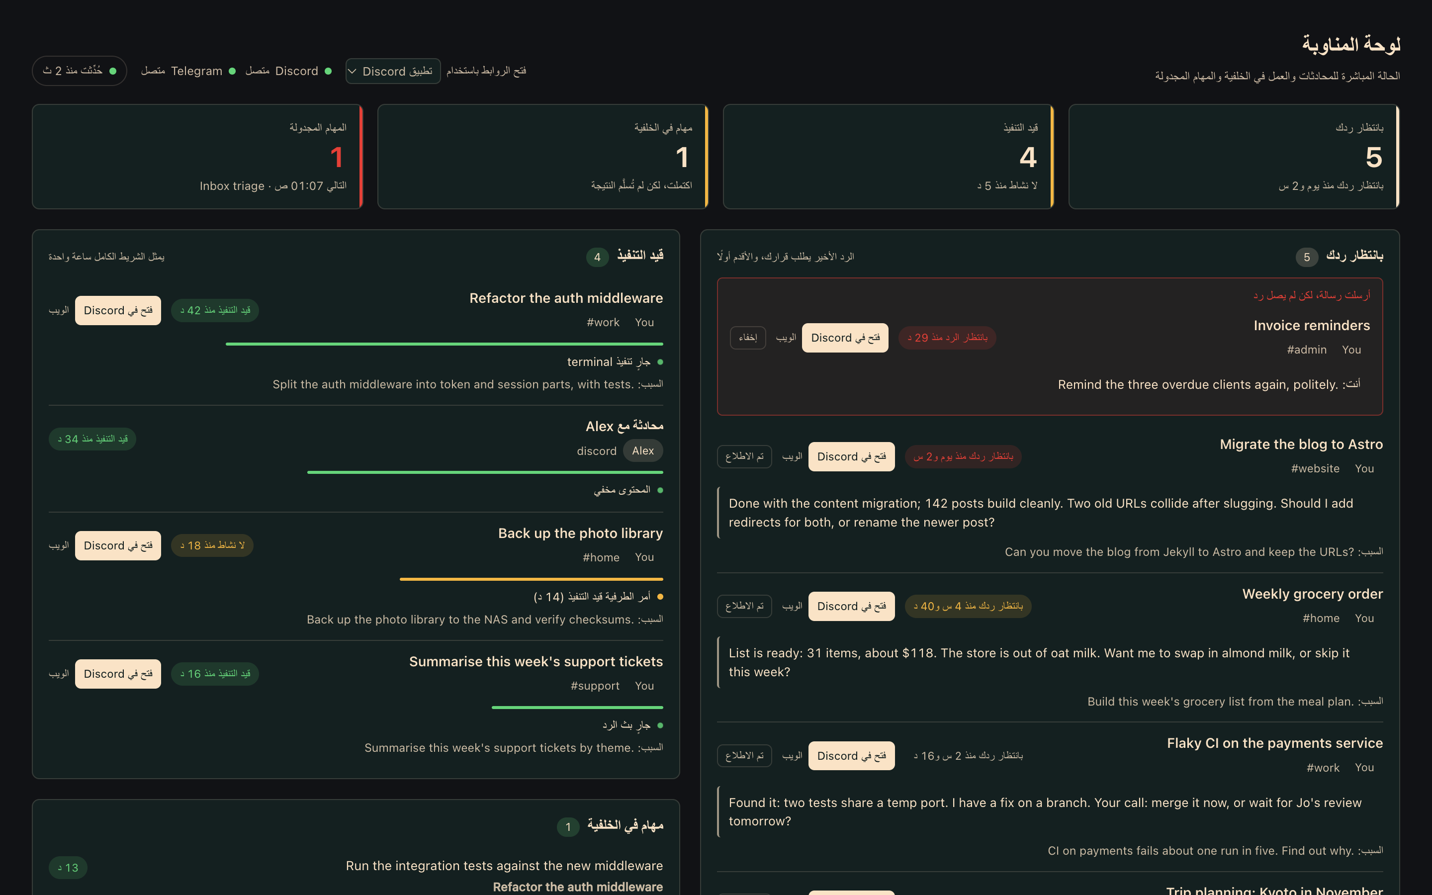Mark Flaky CI on payments as seen
The width and height of the screenshot is (1432, 895).
coord(744,756)
